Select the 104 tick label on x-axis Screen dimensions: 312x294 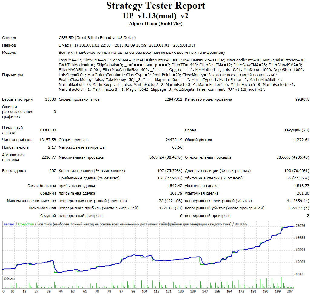(144, 291)
